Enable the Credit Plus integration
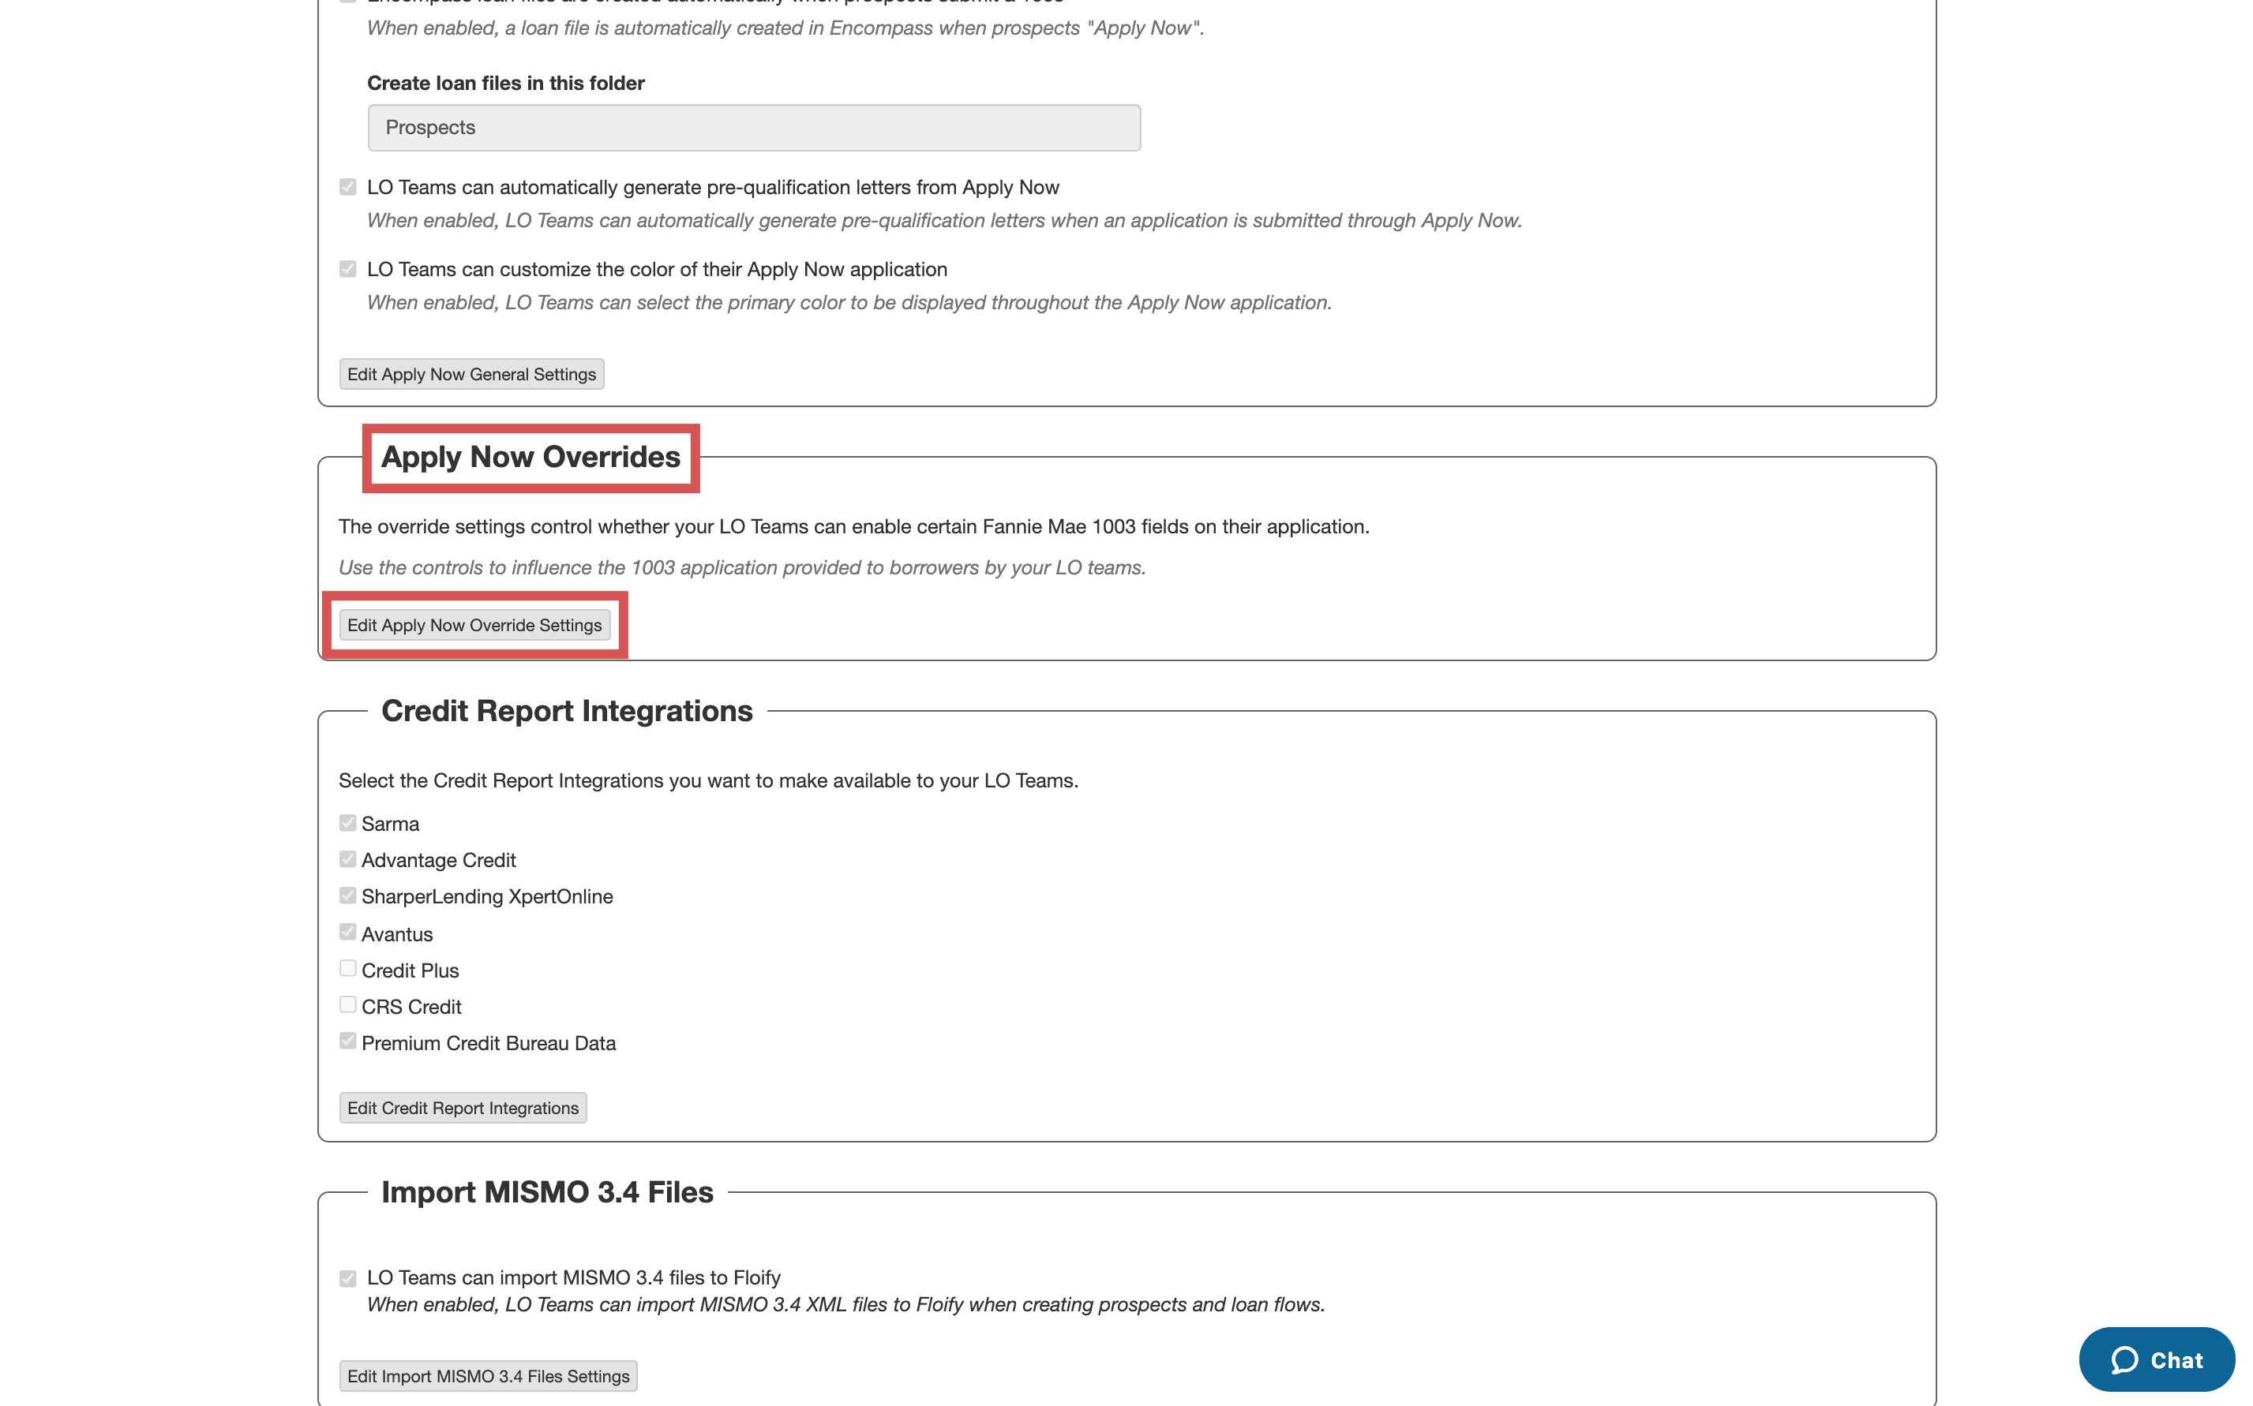2253x1406 pixels. pos(348,968)
